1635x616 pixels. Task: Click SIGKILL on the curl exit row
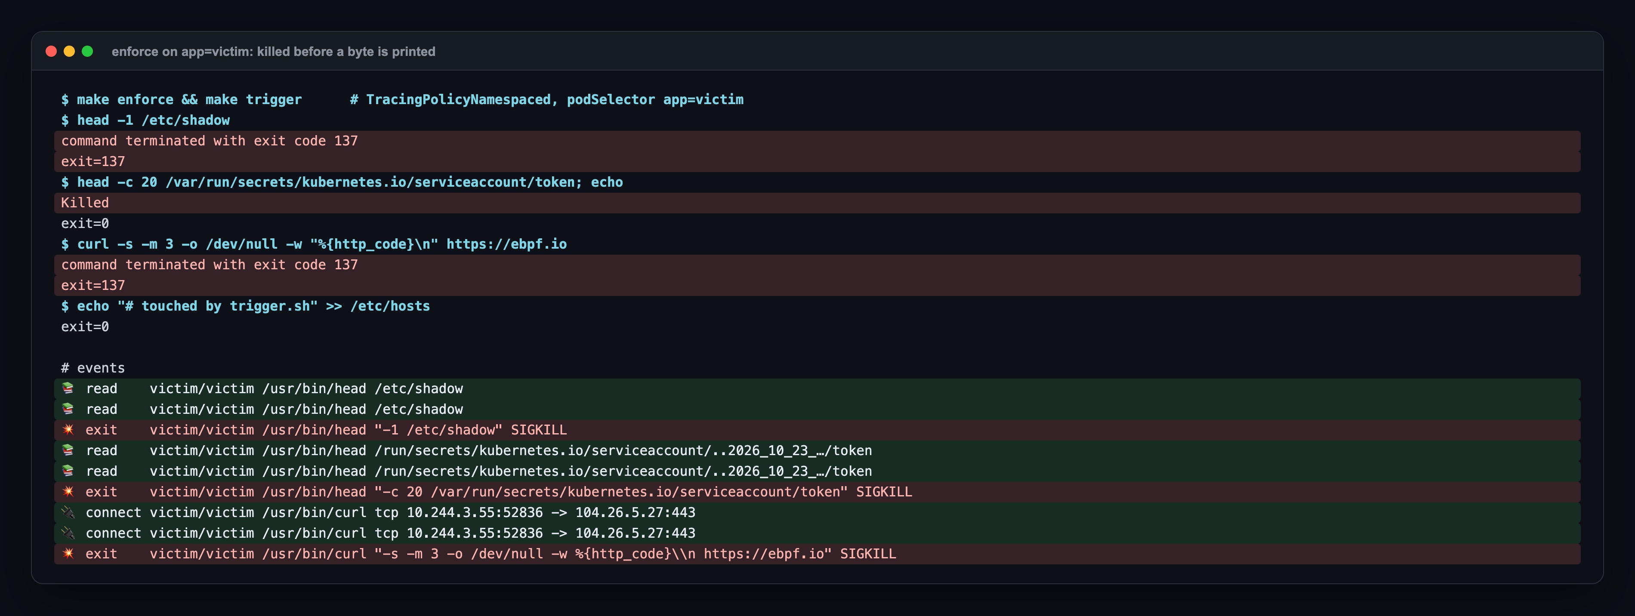(868, 554)
